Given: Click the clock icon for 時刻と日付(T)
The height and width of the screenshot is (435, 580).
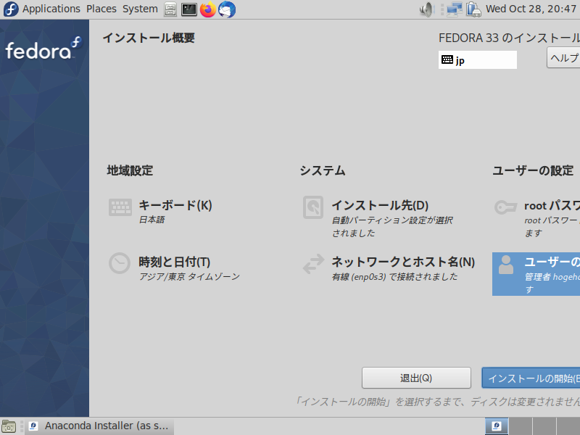Looking at the screenshot, I should (x=120, y=263).
